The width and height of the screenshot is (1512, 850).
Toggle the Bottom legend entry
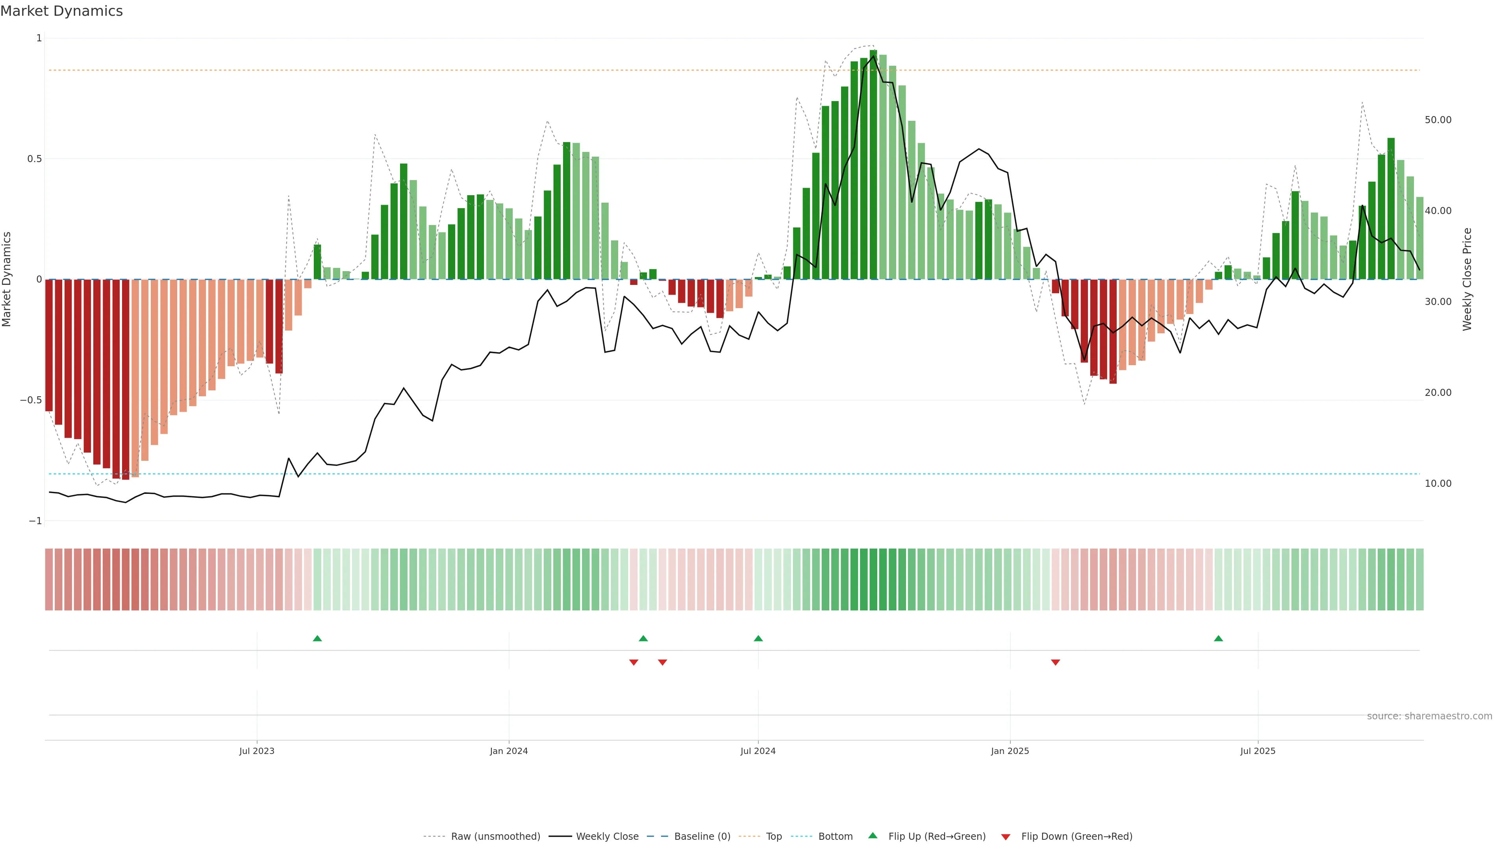(x=835, y=837)
